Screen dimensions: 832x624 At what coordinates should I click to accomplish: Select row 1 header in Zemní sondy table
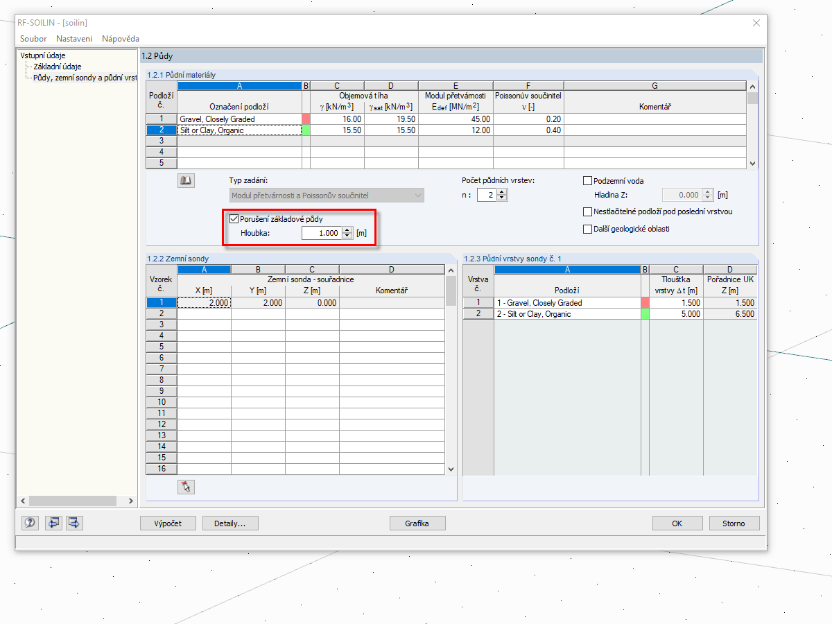(x=162, y=303)
